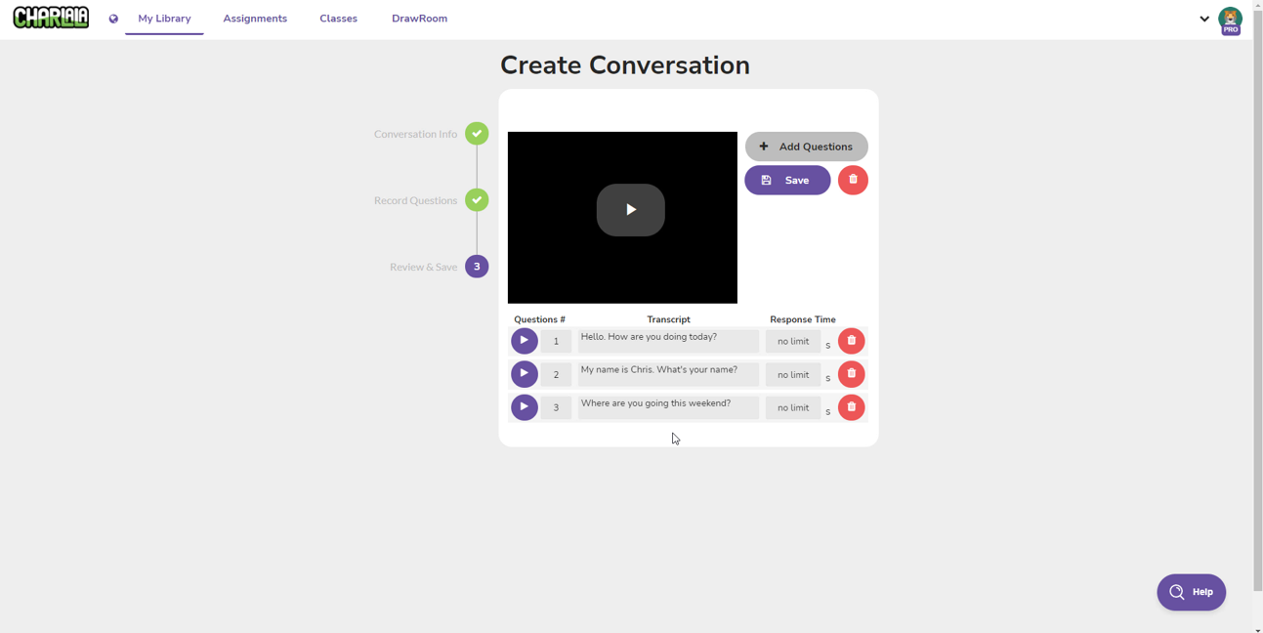1263x633 pixels.
Task: Open the Help chat widget
Action: pos(1192,592)
